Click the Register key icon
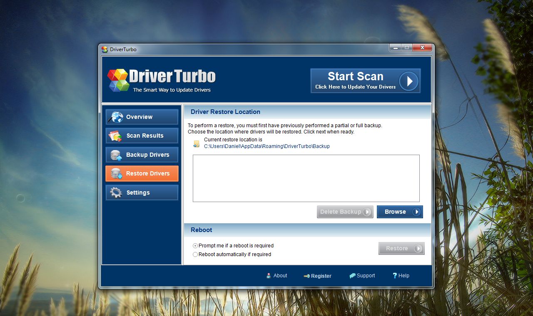The height and width of the screenshot is (316, 533). click(306, 276)
